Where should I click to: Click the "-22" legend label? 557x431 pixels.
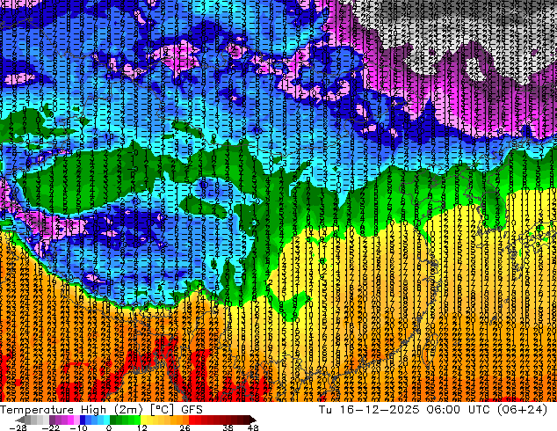click(51, 427)
